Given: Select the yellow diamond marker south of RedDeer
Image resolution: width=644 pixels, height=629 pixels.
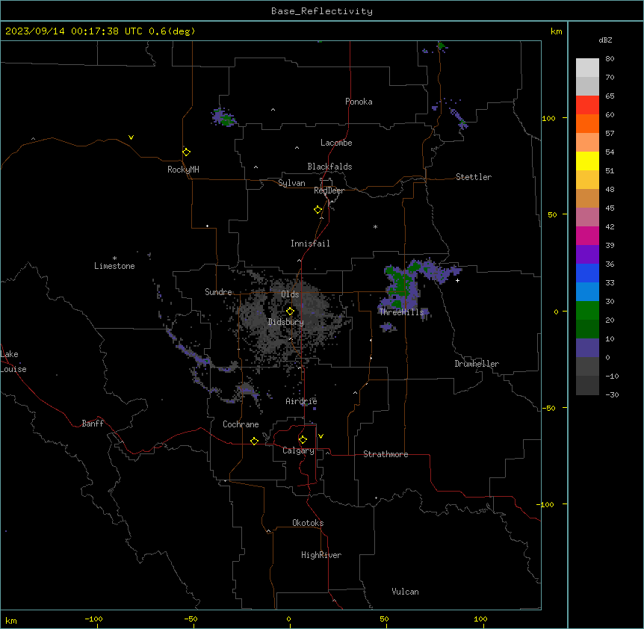Looking at the screenshot, I should pos(318,210).
